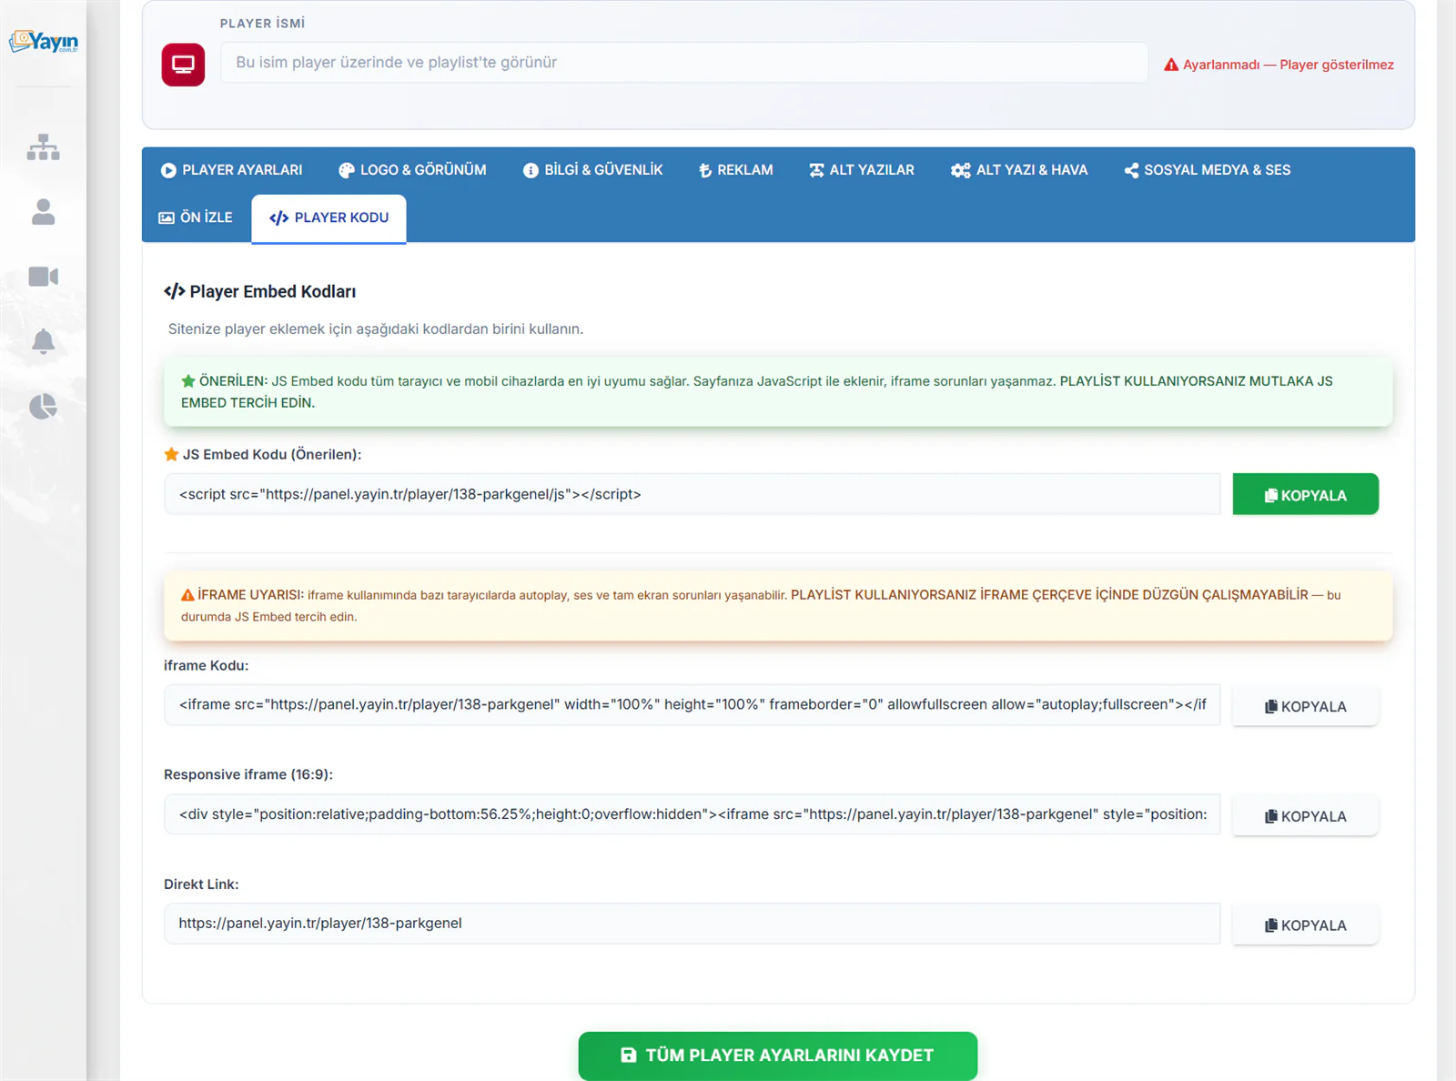Focus the Player İsmi text field
Screen dimensions: 1456x1081
coord(683,63)
